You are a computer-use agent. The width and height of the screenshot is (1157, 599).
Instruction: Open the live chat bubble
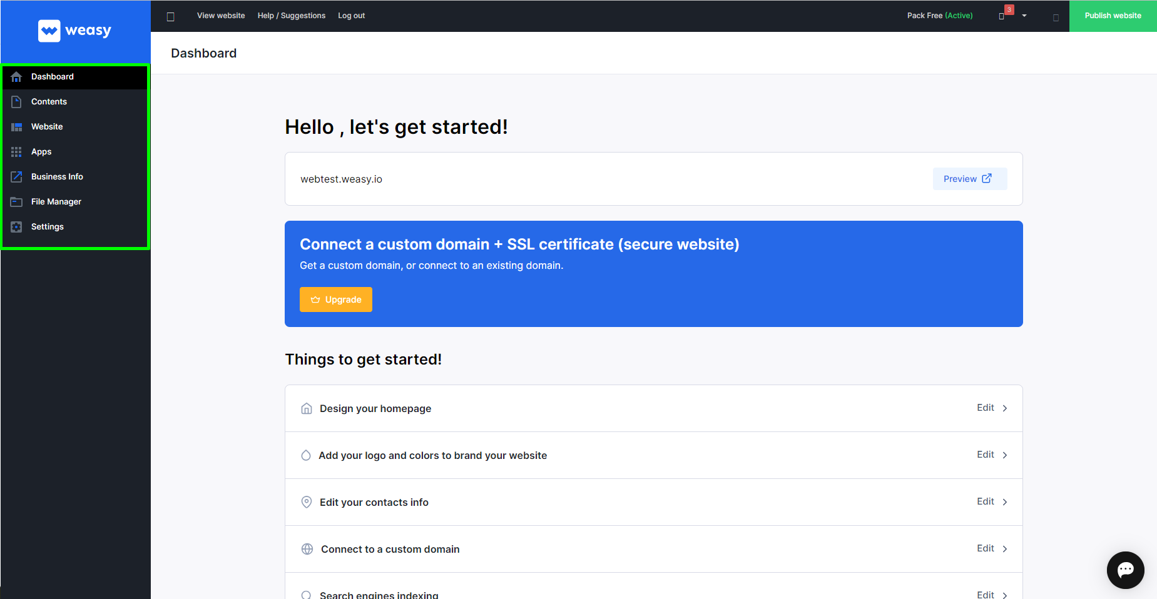tap(1125, 570)
